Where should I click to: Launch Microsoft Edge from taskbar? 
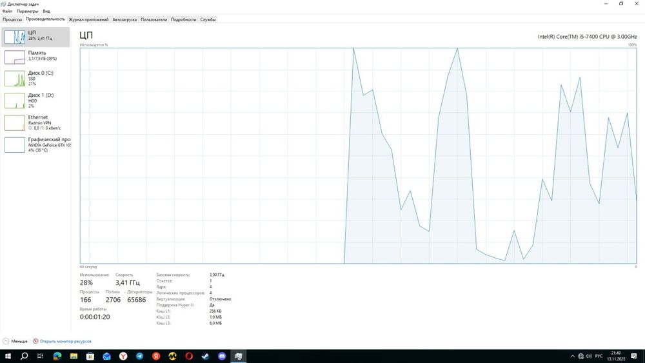(x=57, y=357)
